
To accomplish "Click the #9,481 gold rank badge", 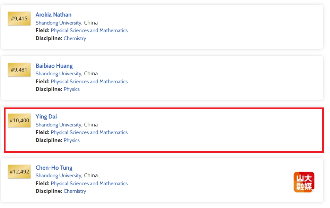I will click(19, 69).
